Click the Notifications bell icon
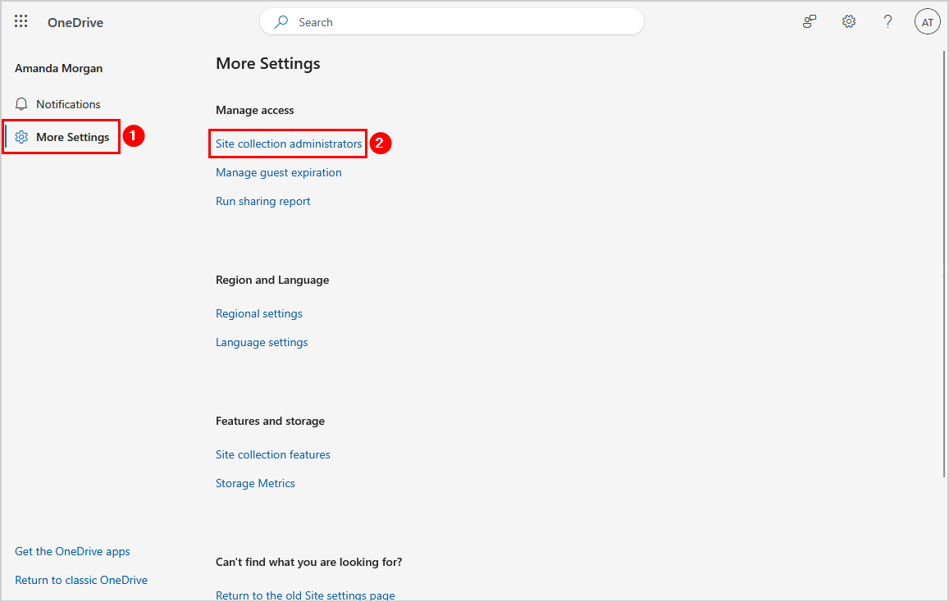 tap(22, 104)
